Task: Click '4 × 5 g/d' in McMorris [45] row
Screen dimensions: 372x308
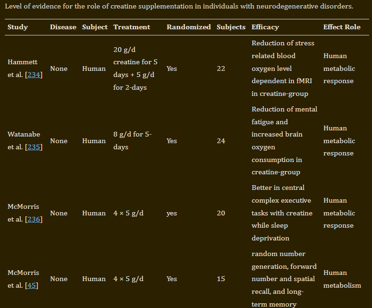Action: 128,279
